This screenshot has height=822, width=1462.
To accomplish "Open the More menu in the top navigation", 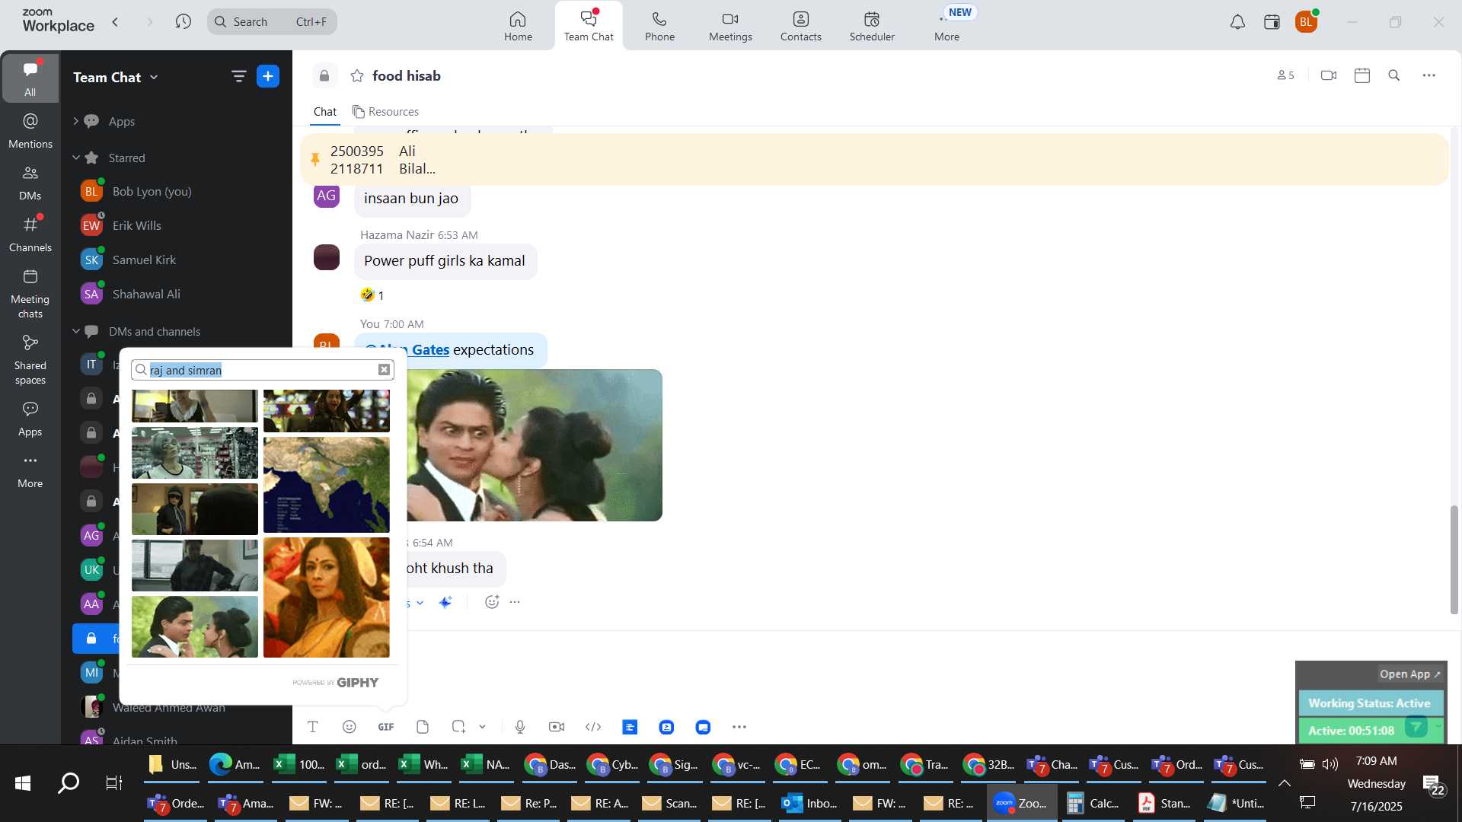I will click(x=946, y=26).
